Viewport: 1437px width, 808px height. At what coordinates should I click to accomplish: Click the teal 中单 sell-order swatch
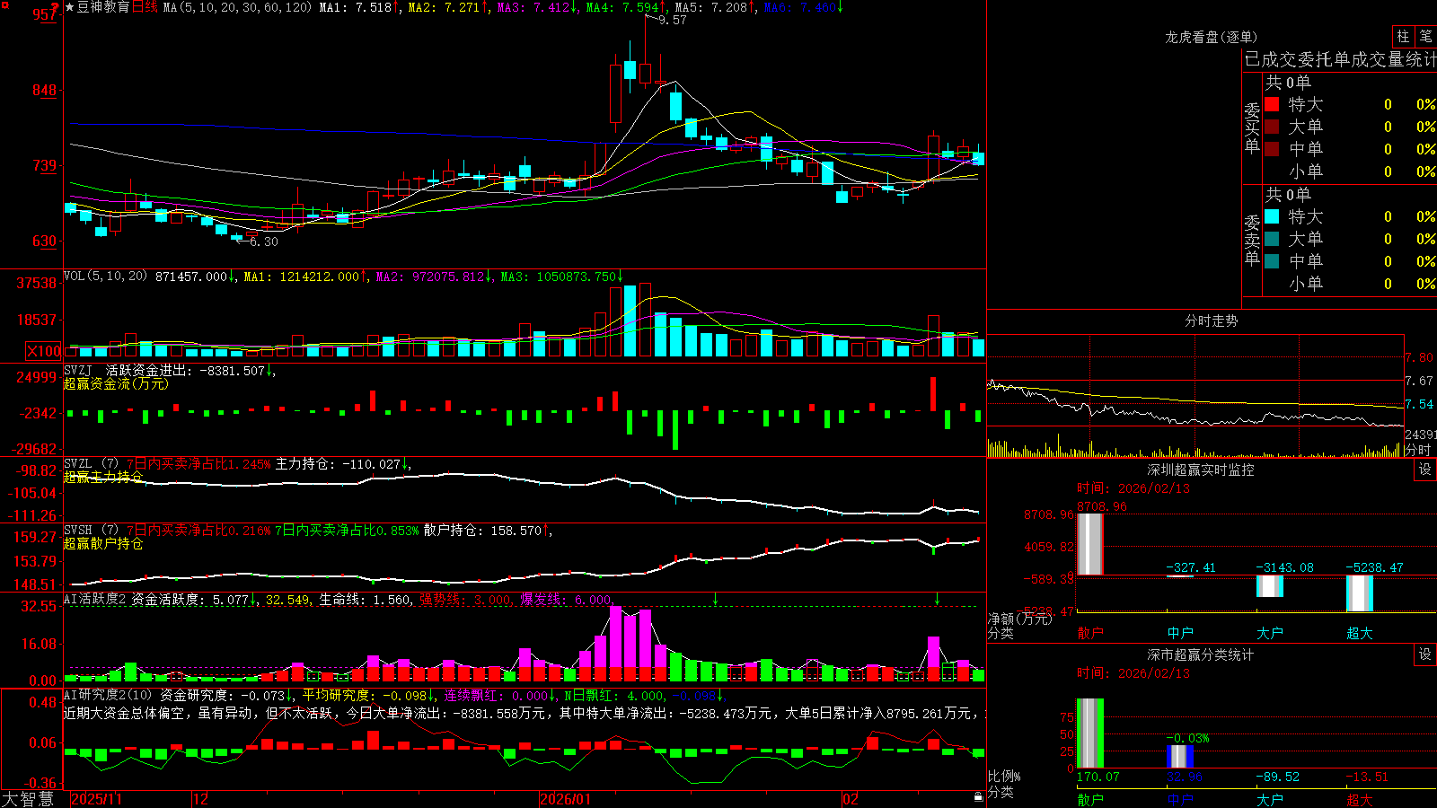(1272, 261)
